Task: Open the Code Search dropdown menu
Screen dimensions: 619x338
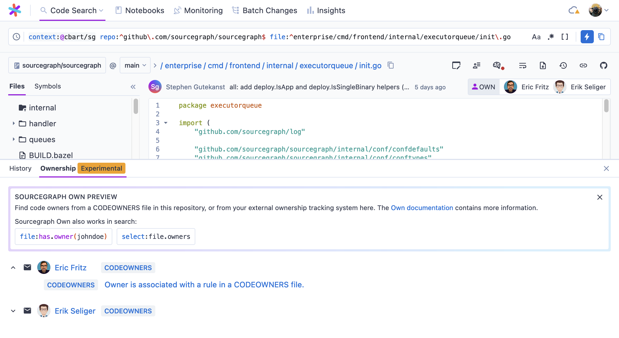Action: pyautogui.click(x=72, y=10)
